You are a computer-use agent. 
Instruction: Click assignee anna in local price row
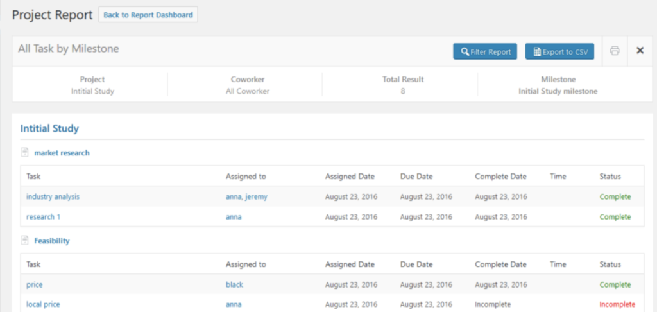(234, 304)
